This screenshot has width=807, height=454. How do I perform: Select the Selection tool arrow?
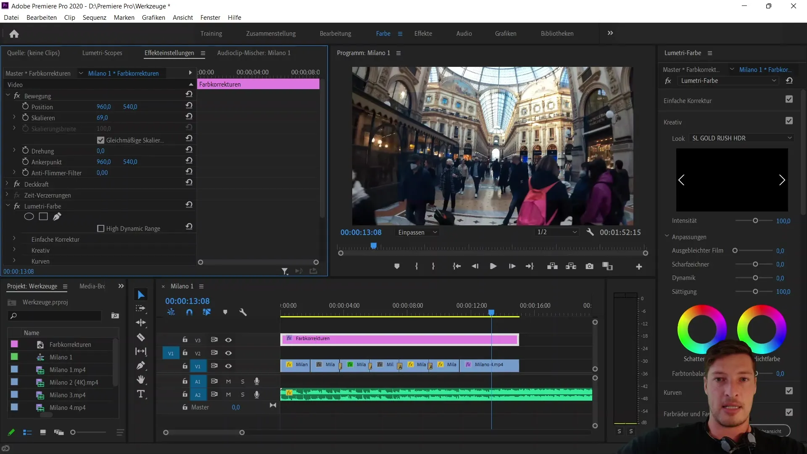click(141, 295)
